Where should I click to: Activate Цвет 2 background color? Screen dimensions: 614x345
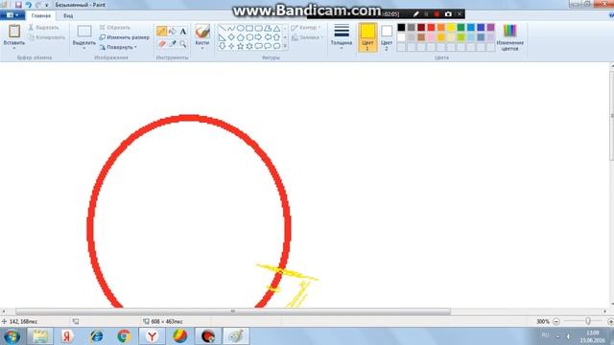(387, 37)
